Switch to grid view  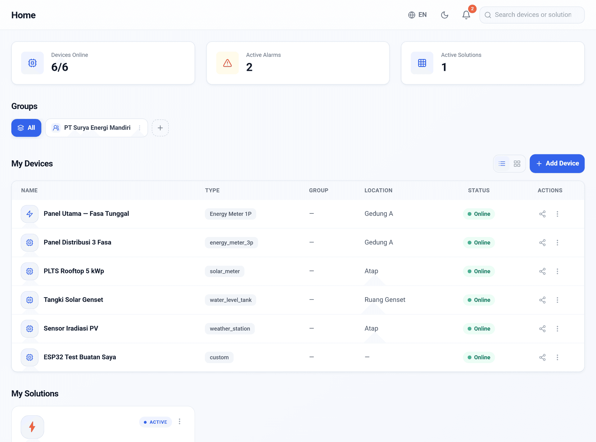pyautogui.click(x=517, y=164)
